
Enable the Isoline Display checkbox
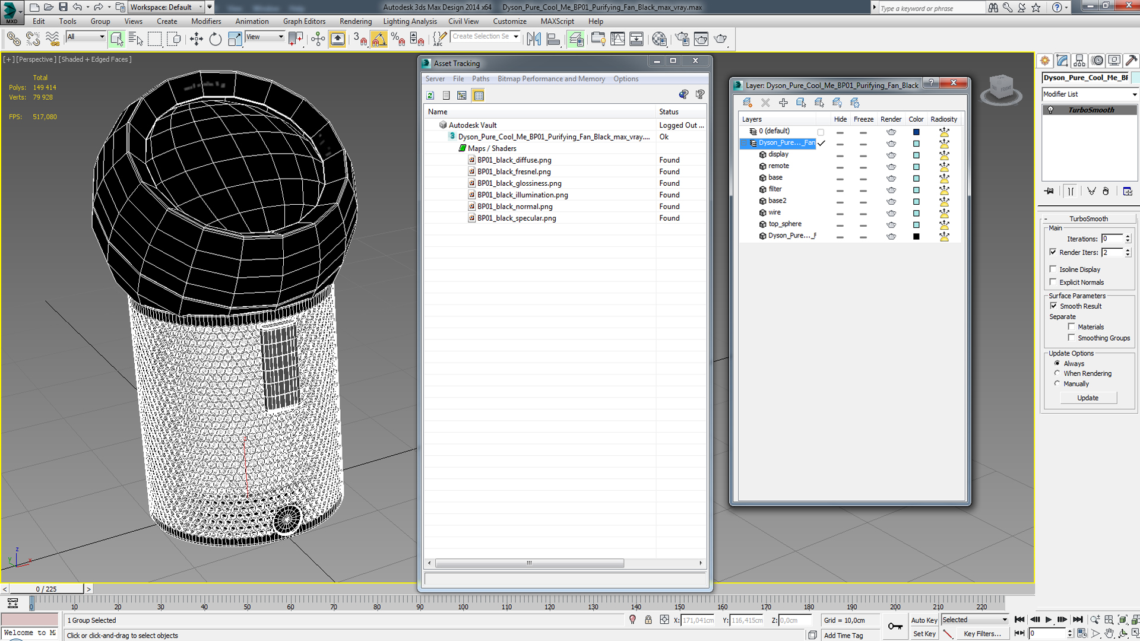pyautogui.click(x=1053, y=269)
